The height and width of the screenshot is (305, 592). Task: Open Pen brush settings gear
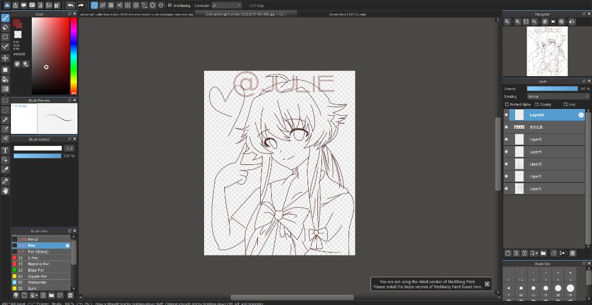pyautogui.click(x=68, y=246)
